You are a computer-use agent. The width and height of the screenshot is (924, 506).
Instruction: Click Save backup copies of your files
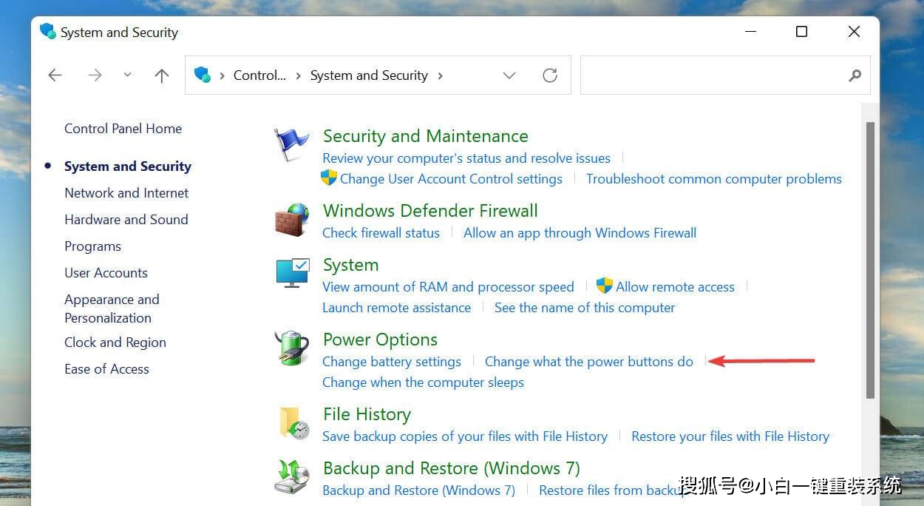[465, 436]
